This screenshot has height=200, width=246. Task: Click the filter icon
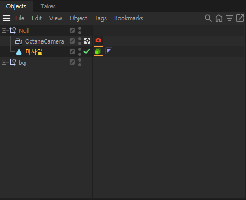coord(230,18)
